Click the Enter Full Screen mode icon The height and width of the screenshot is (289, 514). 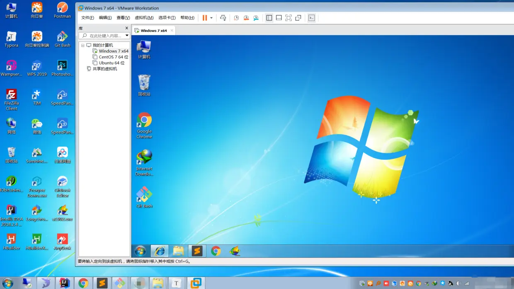pyautogui.click(x=288, y=18)
